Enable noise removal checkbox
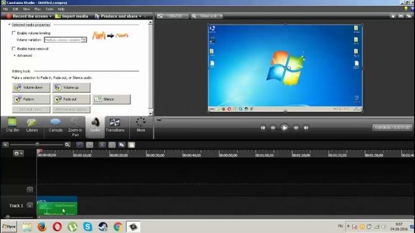This screenshot has width=415, height=233. pyautogui.click(x=14, y=49)
